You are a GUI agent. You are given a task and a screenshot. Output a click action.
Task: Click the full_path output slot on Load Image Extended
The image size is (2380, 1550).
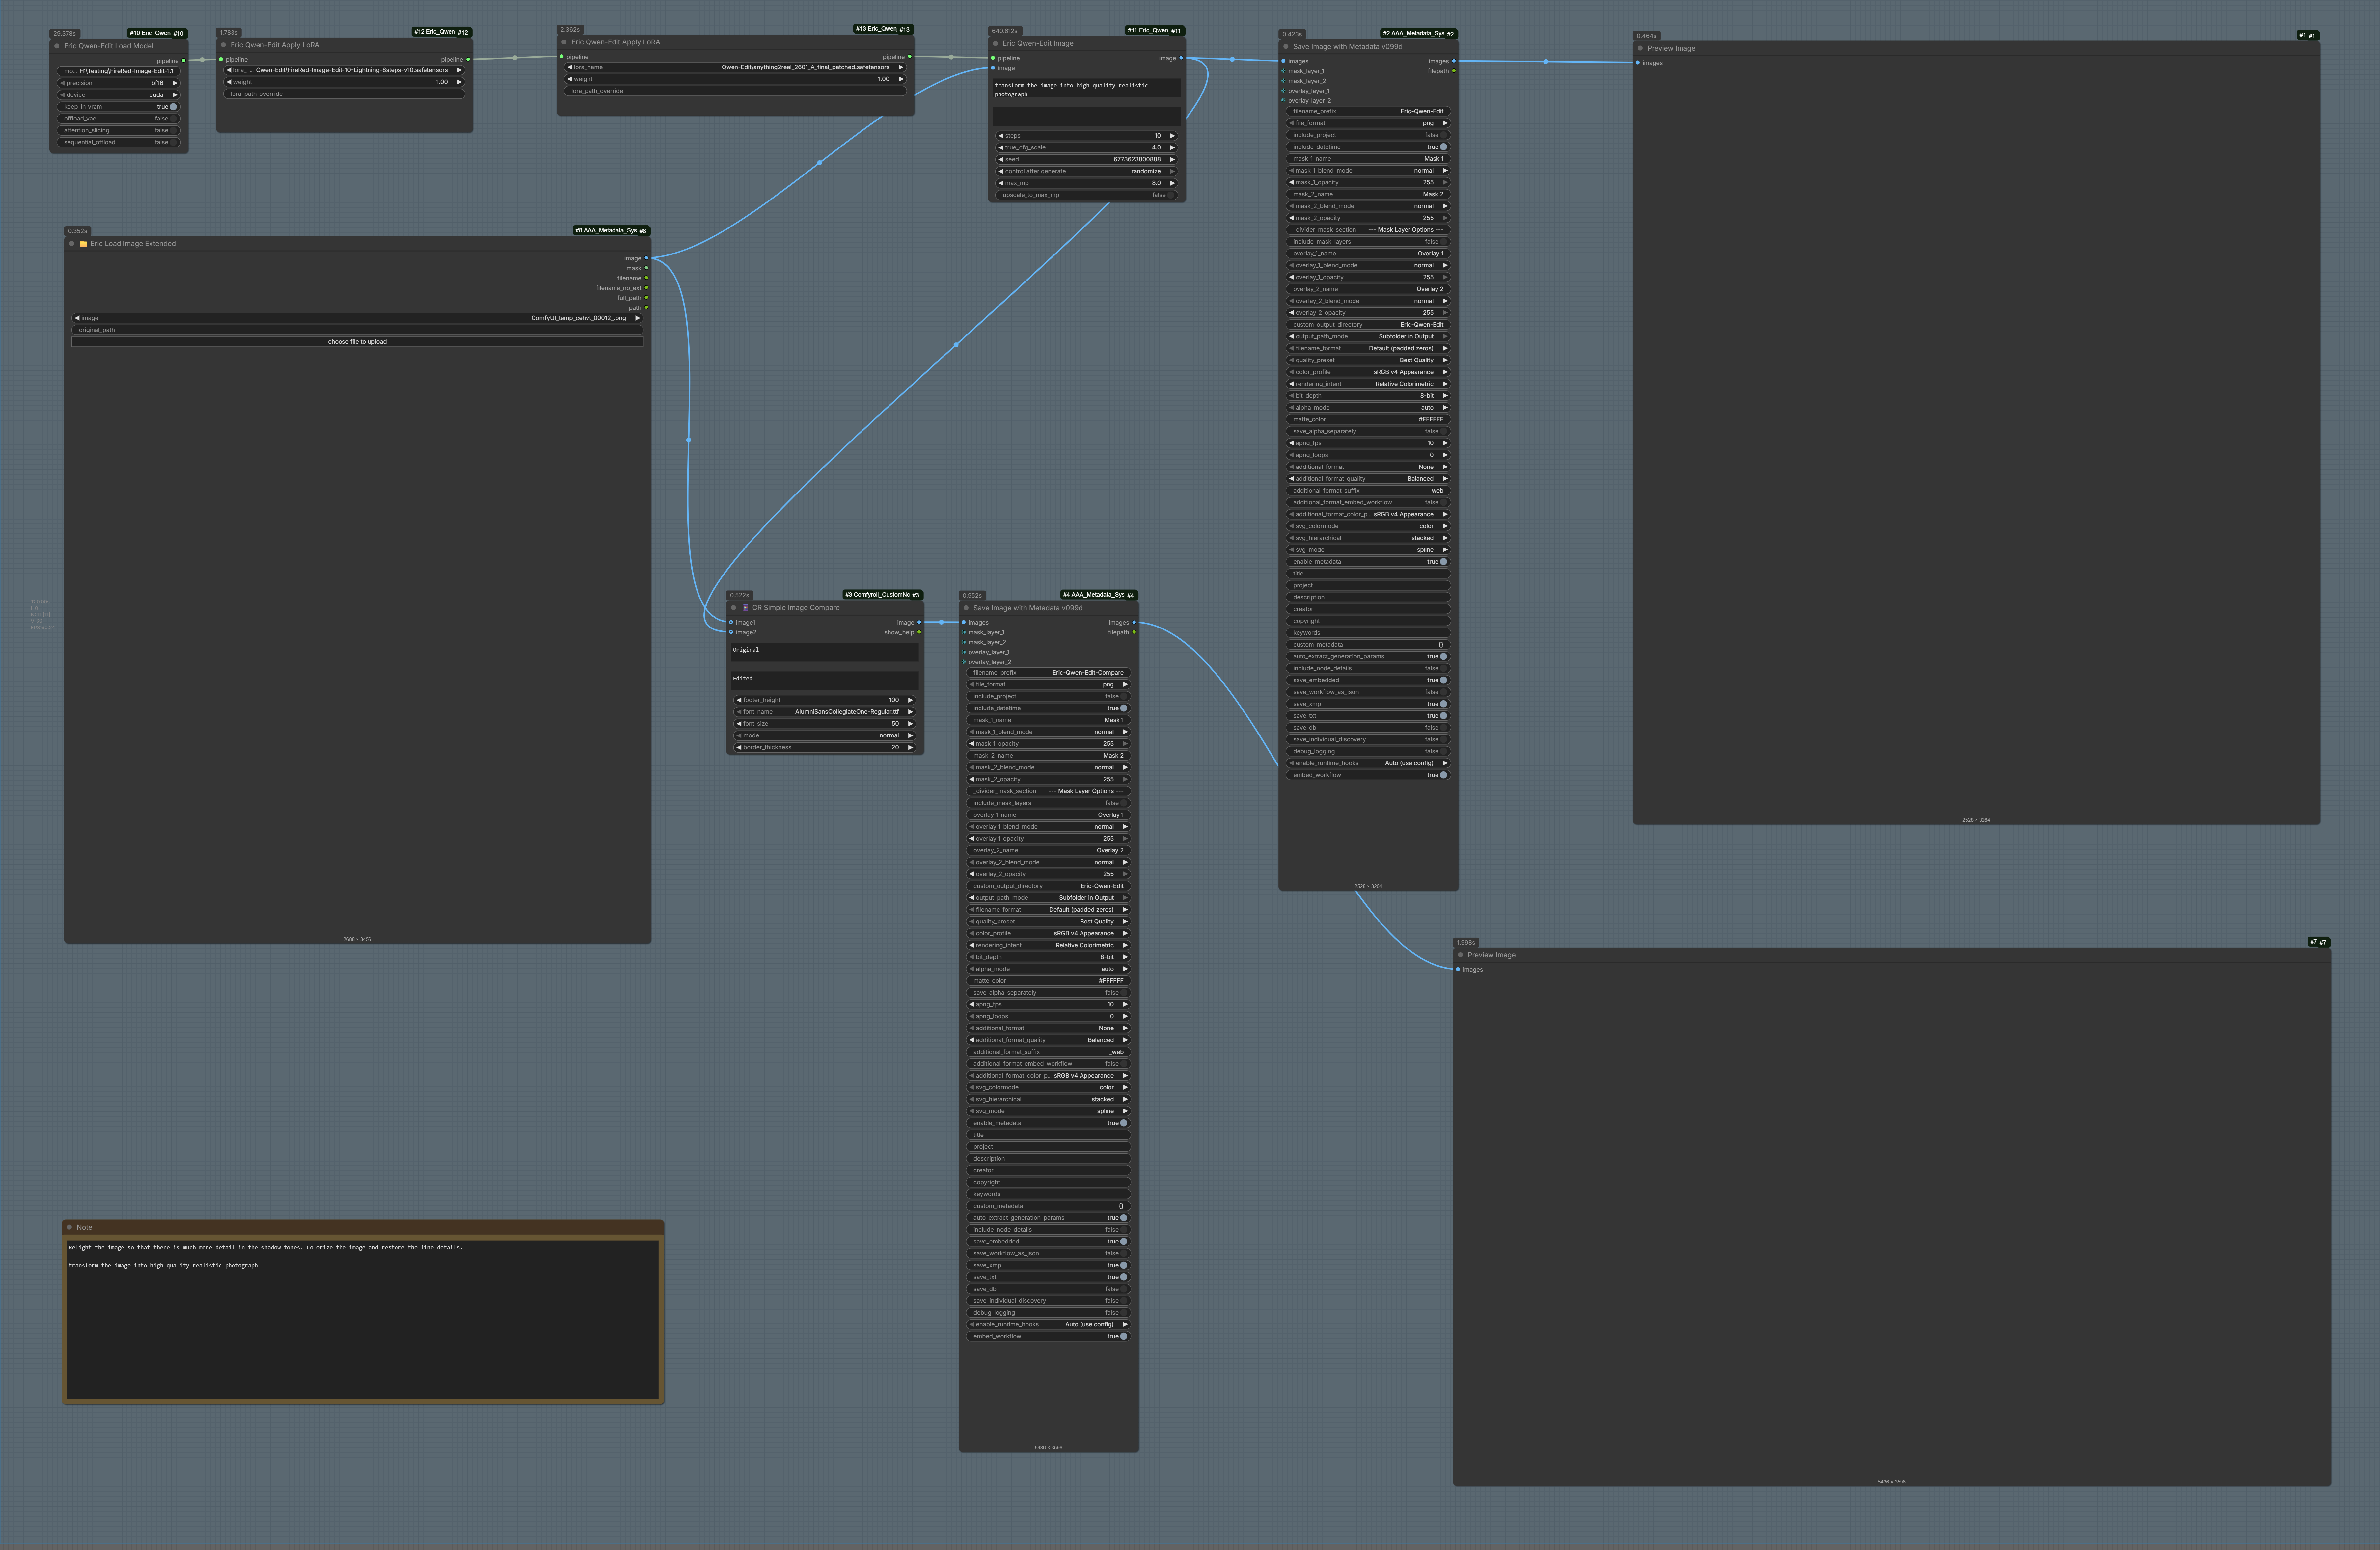[x=646, y=298]
